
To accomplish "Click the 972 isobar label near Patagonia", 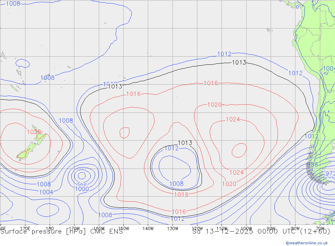I will 330,174.
